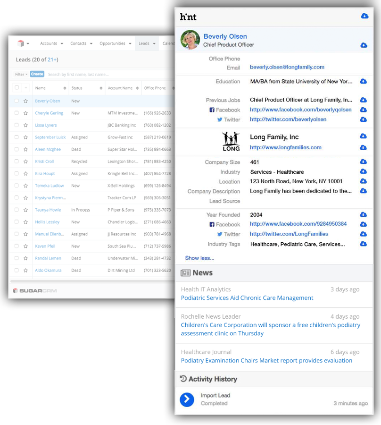The height and width of the screenshot is (425, 381).
Task: Click the lead search input field
Action: point(108,74)
